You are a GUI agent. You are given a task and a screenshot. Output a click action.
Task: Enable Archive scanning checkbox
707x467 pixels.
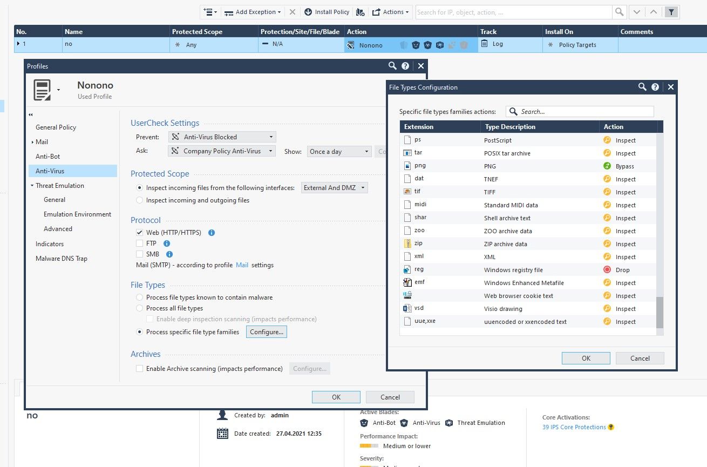[x=139, y=368]
